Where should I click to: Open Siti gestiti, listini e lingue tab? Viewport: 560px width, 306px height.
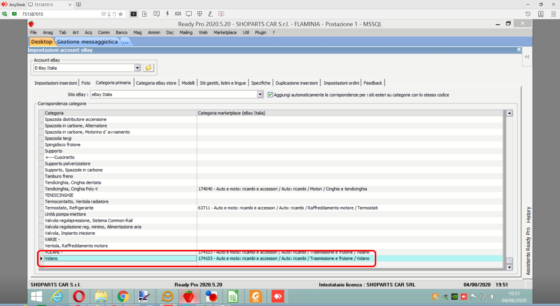(x=223, y=83)
